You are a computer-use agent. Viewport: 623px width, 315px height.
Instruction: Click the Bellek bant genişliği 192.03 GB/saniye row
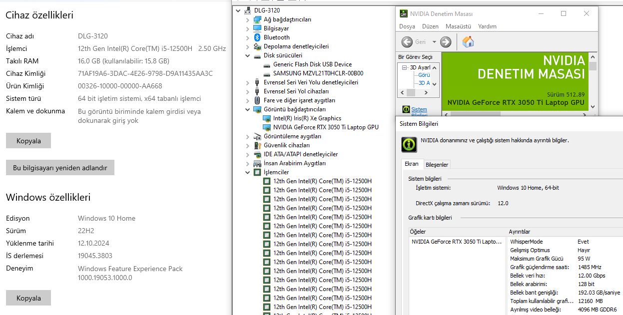[x=565, y=293]
